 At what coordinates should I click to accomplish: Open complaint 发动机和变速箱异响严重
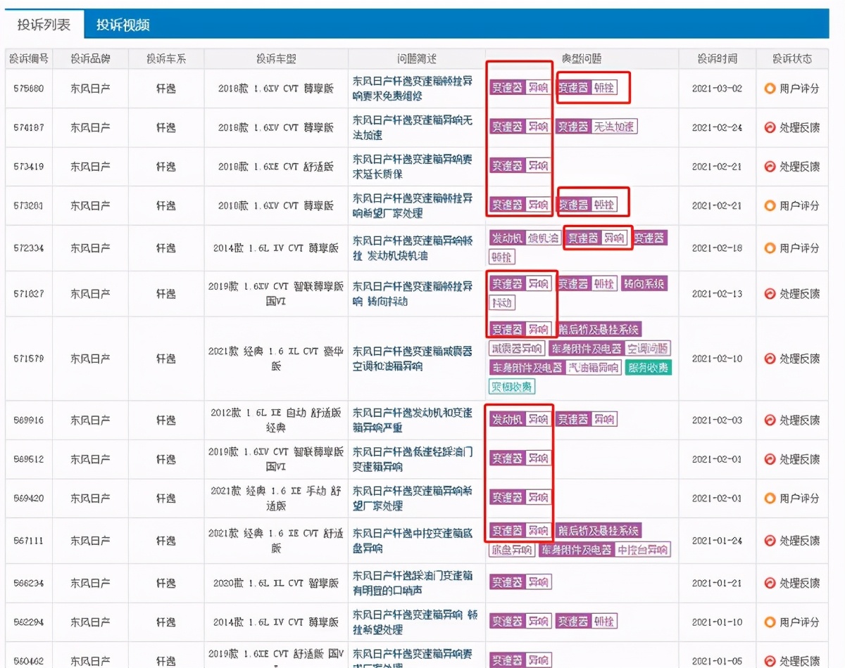click(x=413, y=420)
